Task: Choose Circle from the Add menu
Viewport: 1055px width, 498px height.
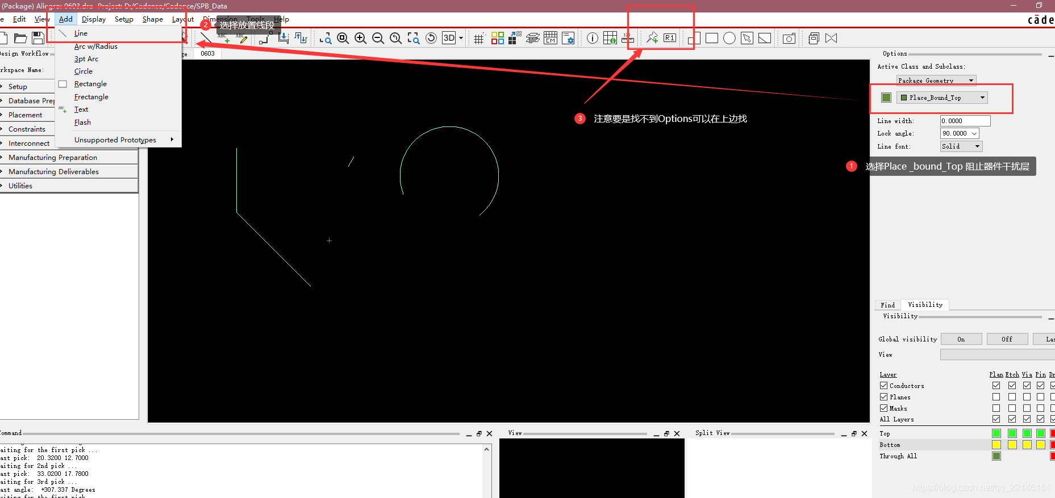Action: pos(84,71)
